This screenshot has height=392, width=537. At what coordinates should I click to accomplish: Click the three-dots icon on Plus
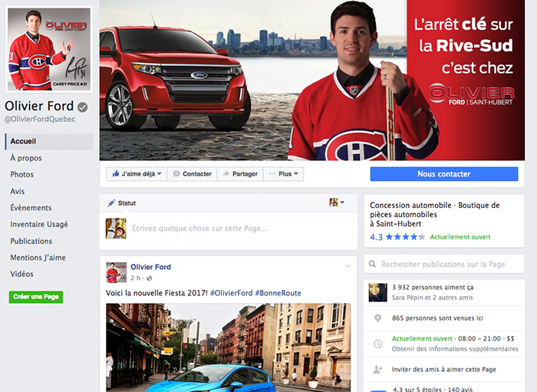[272, 173]
